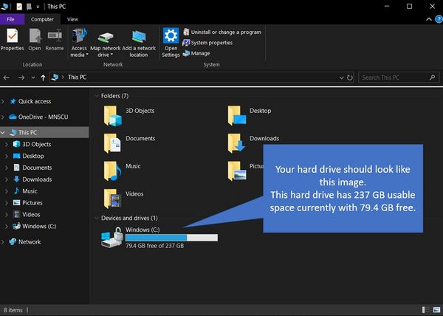
Task: Choose Uninstall or change a program
Action: pyautogui.click(x=221, y=32)
